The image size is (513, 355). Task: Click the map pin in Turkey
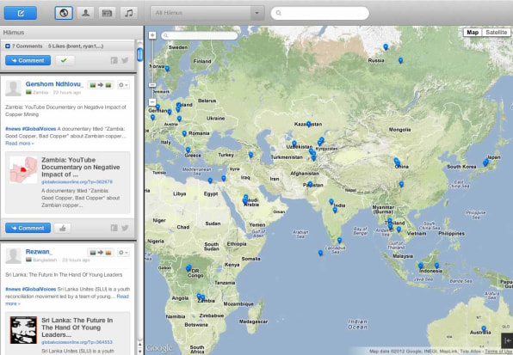point(250,155)
